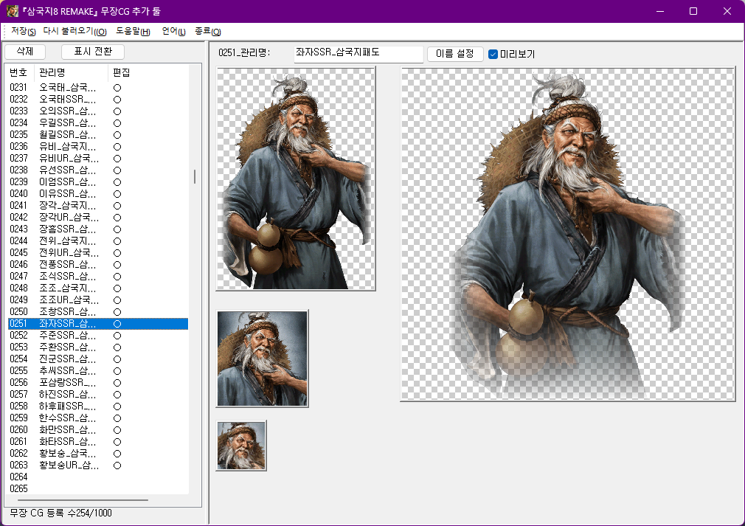The height and width of the screenshot is (526, 745).
Task: Select list row 0232 오국태SSR
Action: [x=98, y=100]
